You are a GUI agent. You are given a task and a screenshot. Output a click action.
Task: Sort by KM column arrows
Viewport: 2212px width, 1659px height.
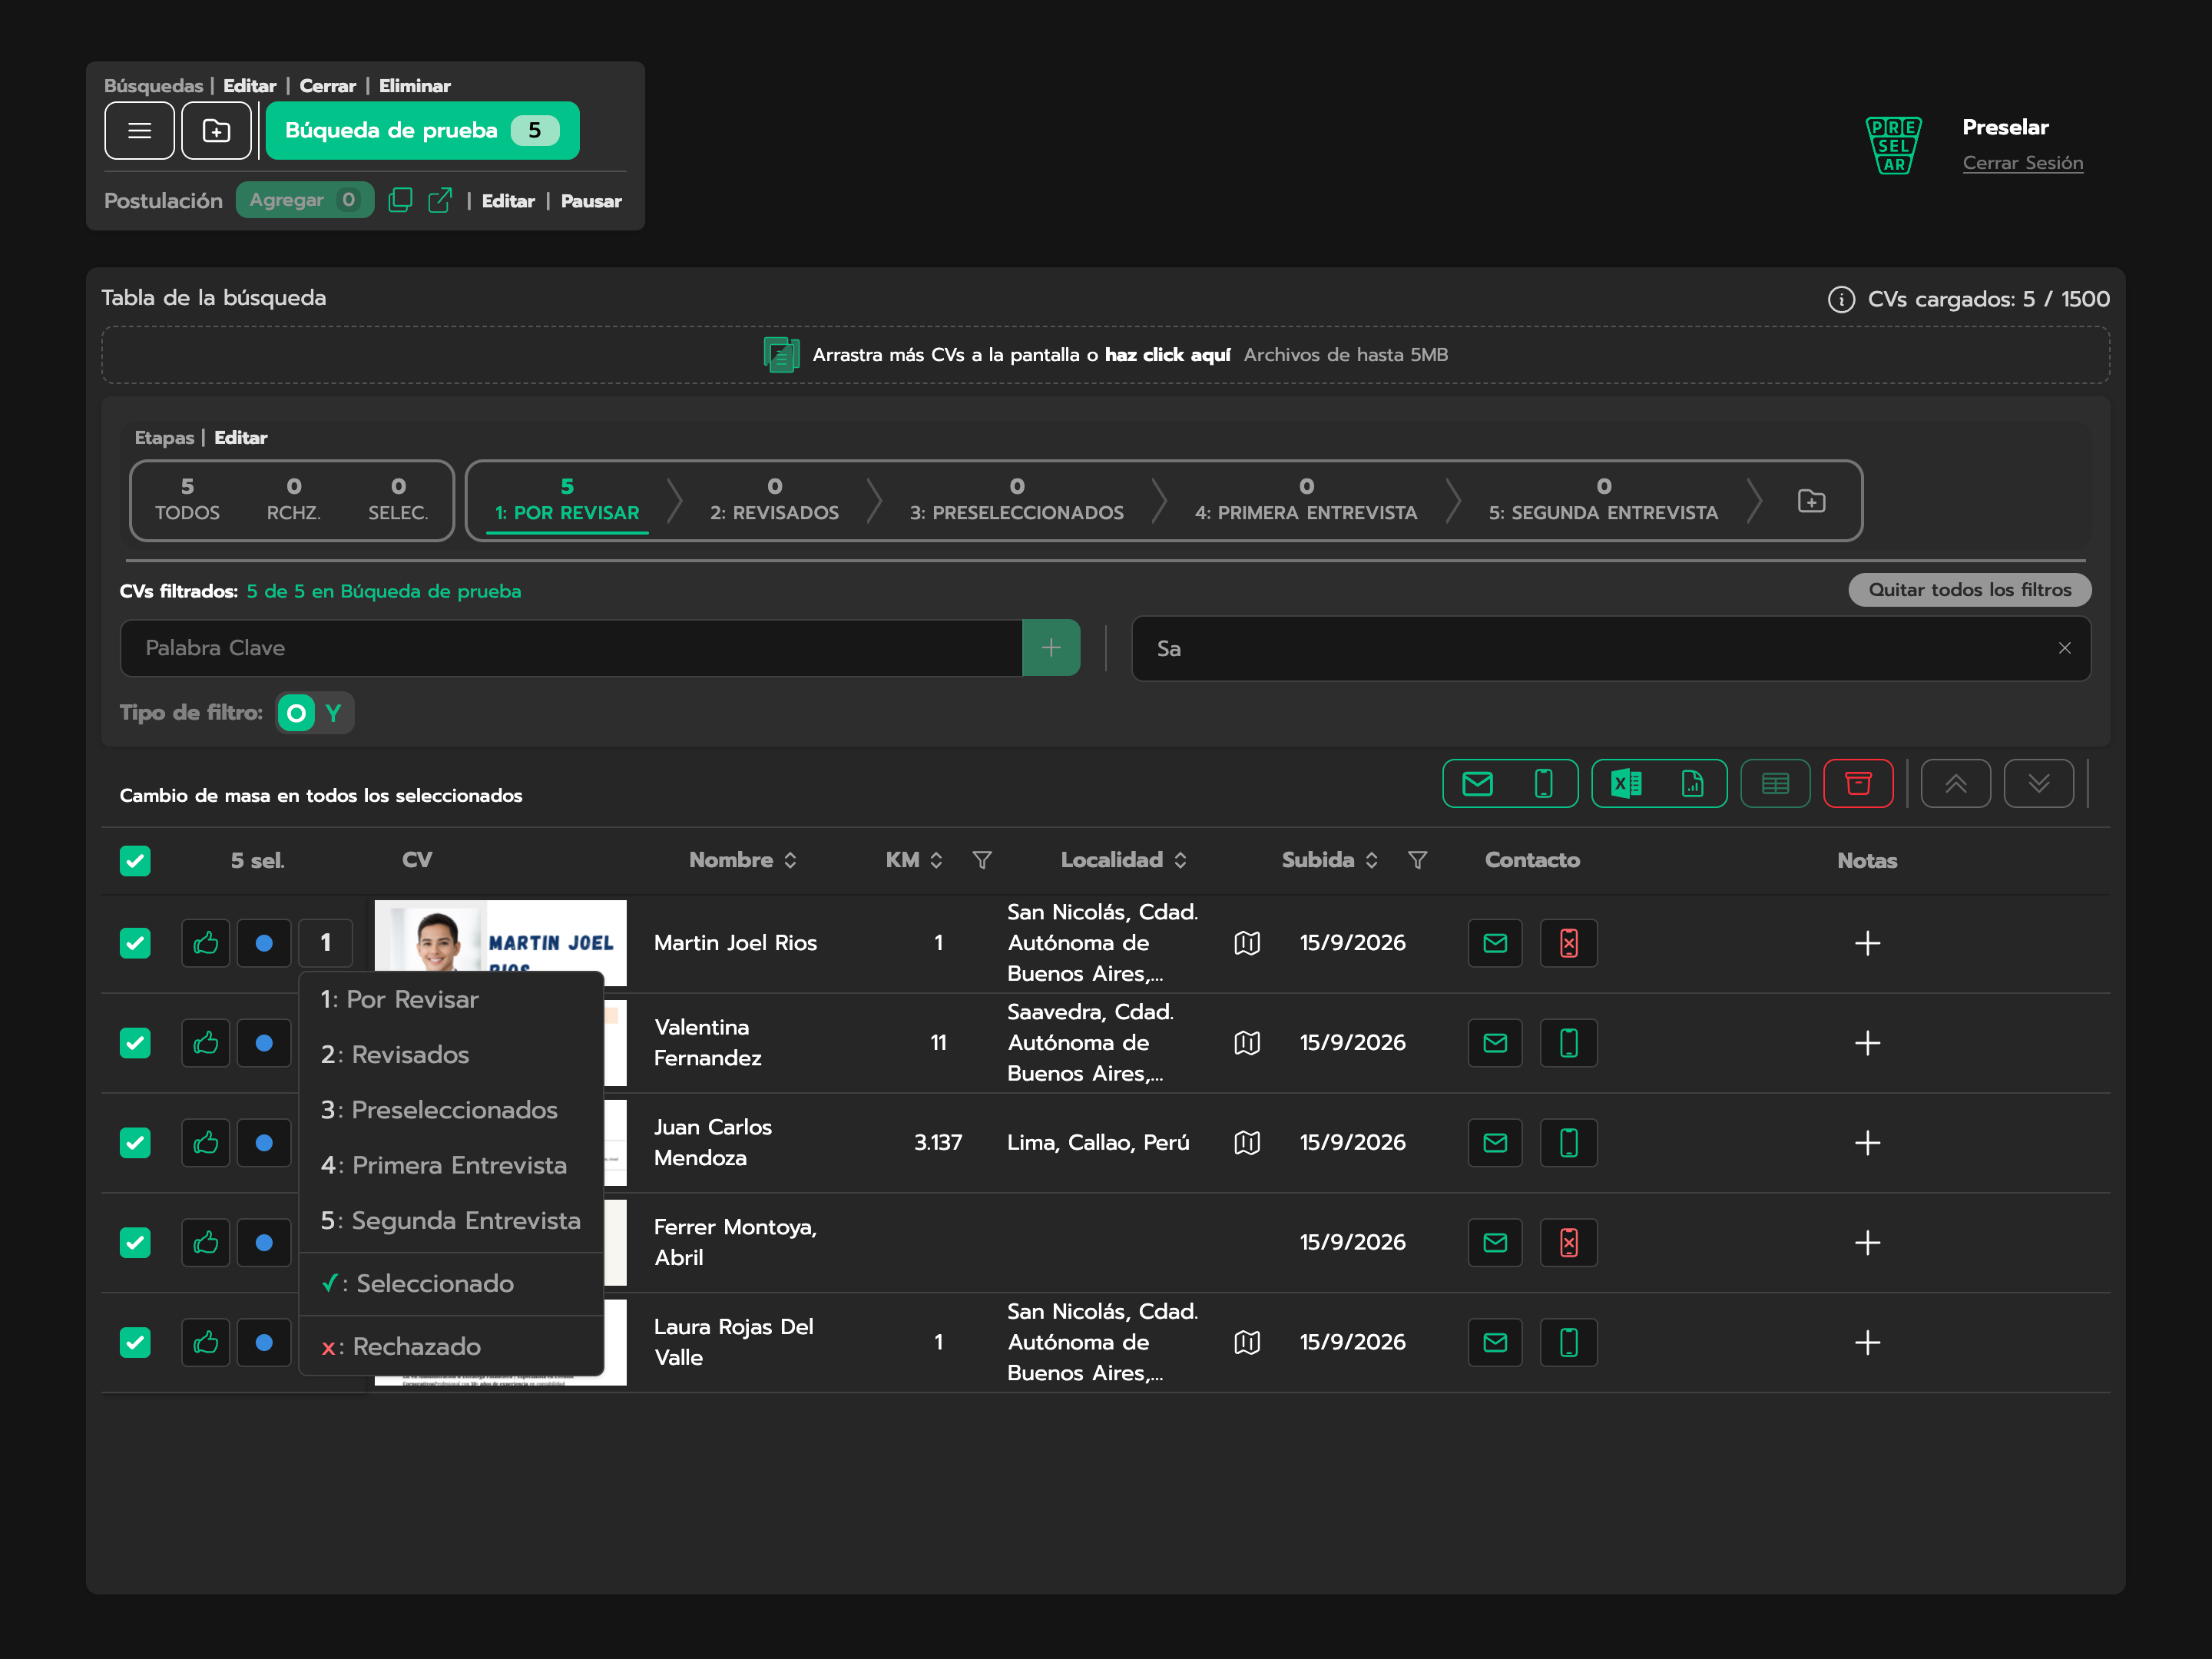coord(936,860)
